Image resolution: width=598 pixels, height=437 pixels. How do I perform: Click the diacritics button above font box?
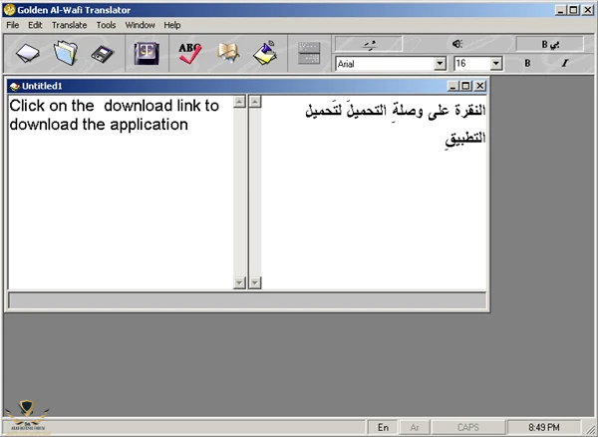tap(369, 44)
